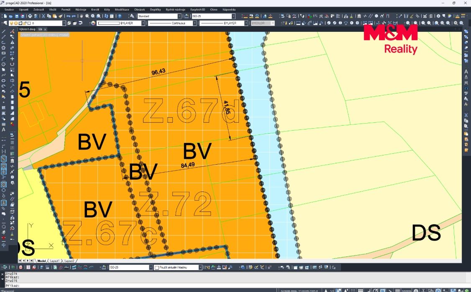Click the Match Properties brush icon
Screen dimensions: 471x292
(x=60, y=16)
